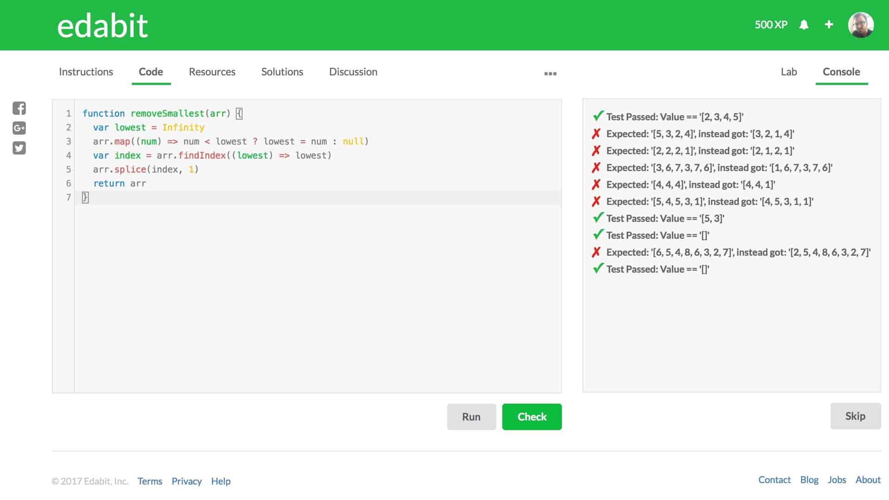Open the Resources tab
The width and height of the screenshot is (889, 500).
click(212, 72)
